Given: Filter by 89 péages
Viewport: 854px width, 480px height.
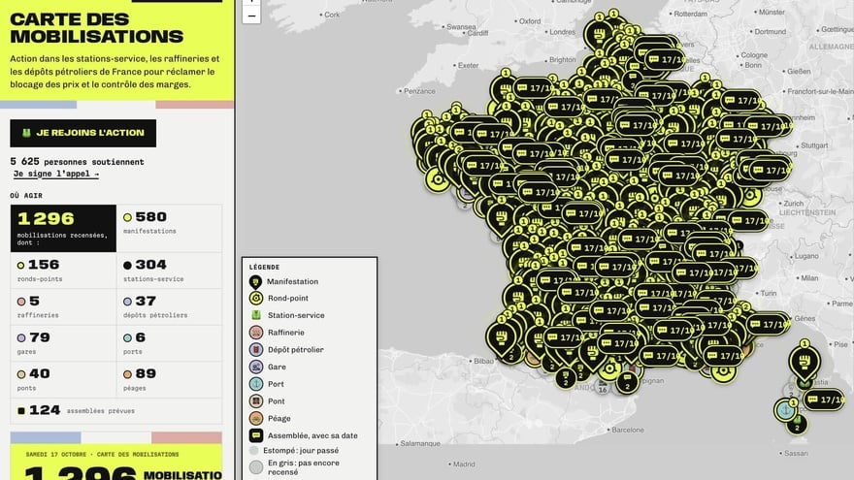Looking at the screenshot, I should click(x=170, y=380).
